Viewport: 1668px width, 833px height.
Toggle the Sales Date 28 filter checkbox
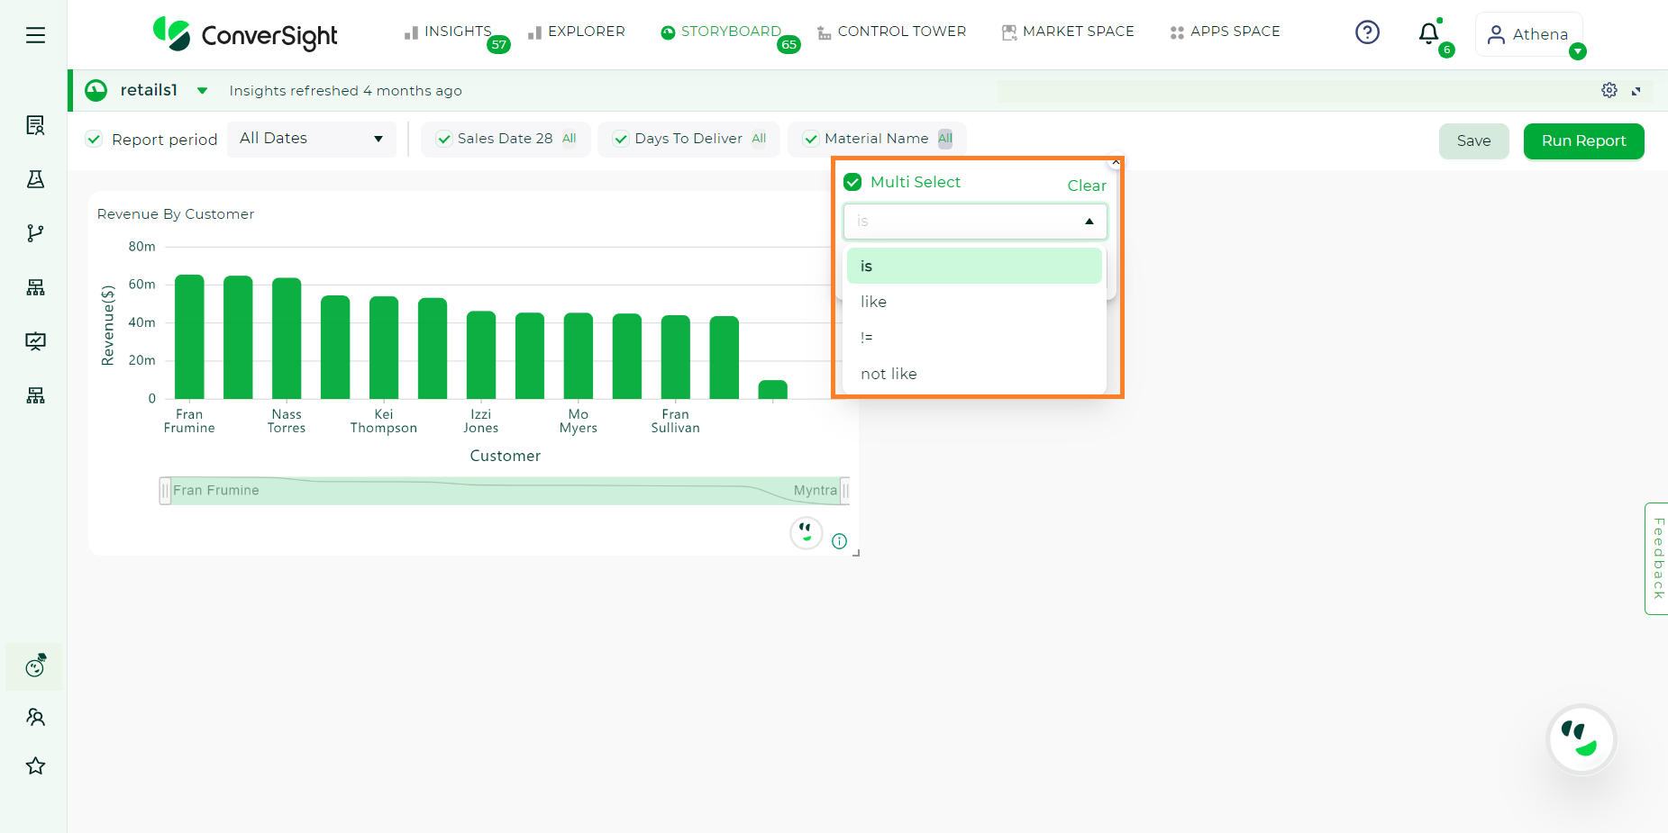click(443, 139)
